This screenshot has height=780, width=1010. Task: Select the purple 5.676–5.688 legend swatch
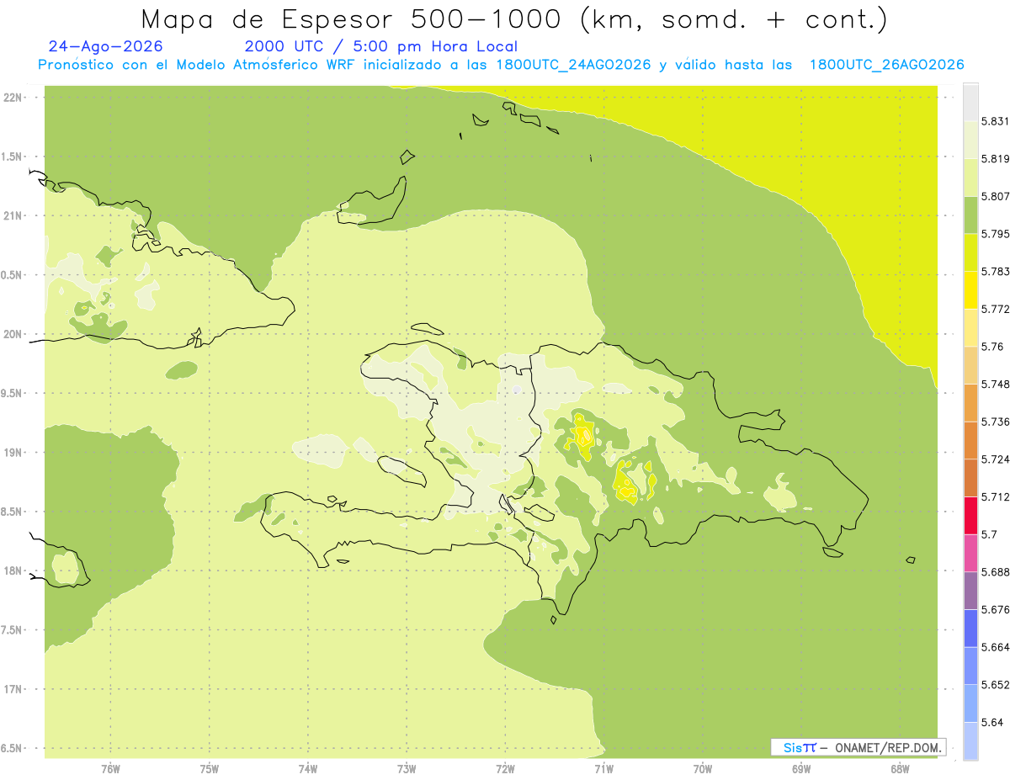tap(970, 592)
